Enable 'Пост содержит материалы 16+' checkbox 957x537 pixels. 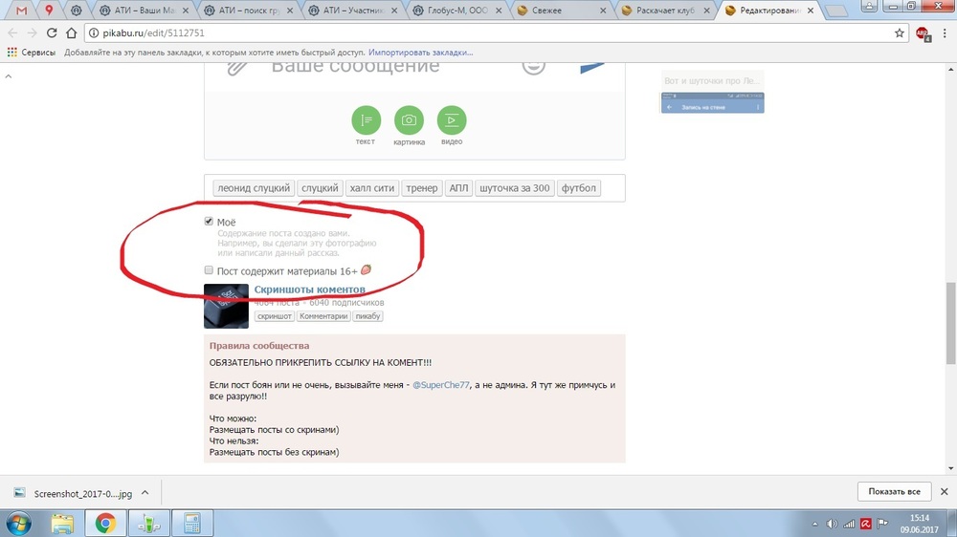coord(209,270)
